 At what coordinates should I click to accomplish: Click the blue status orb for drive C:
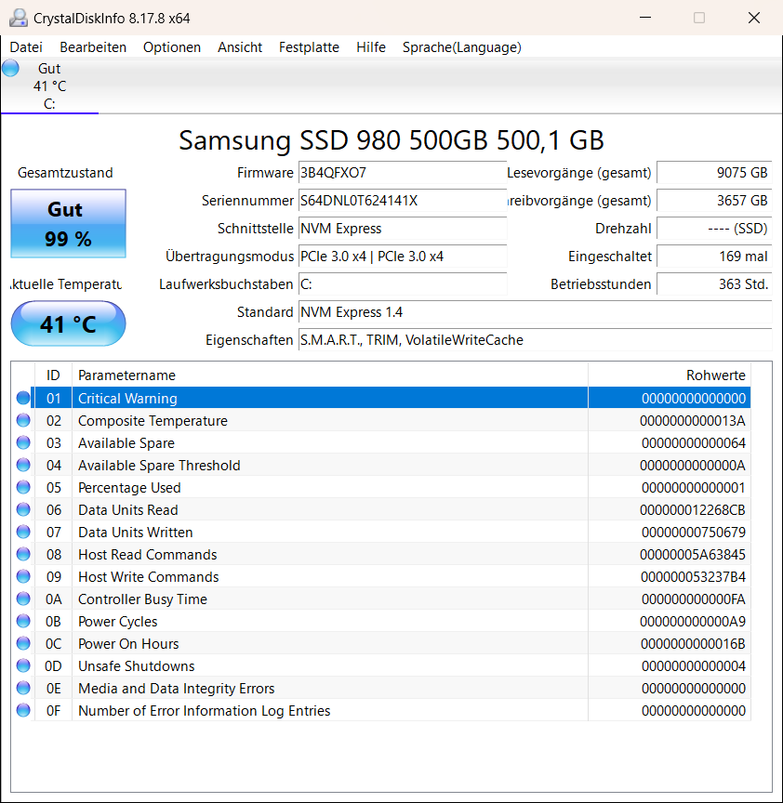click(11, 68)
